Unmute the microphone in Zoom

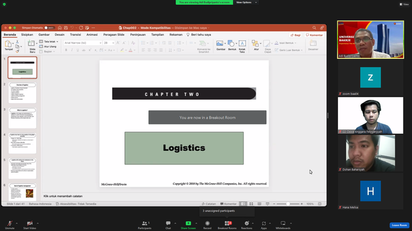(x=10, y=225)
